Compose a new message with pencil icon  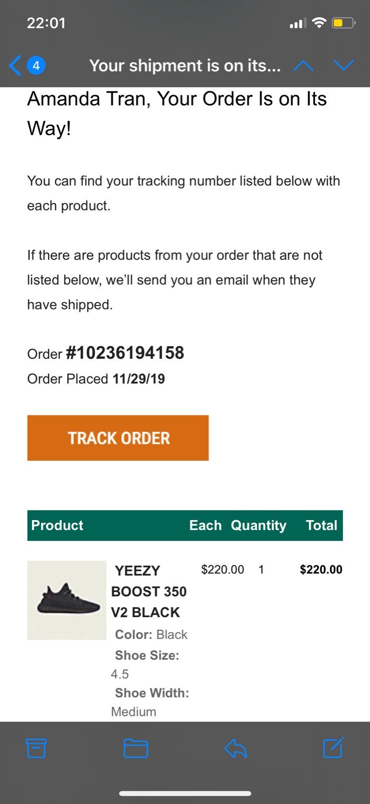[x=333, y=747]
